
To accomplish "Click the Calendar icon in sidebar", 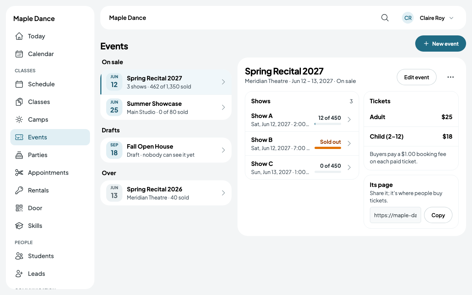I will click(19, 54).
